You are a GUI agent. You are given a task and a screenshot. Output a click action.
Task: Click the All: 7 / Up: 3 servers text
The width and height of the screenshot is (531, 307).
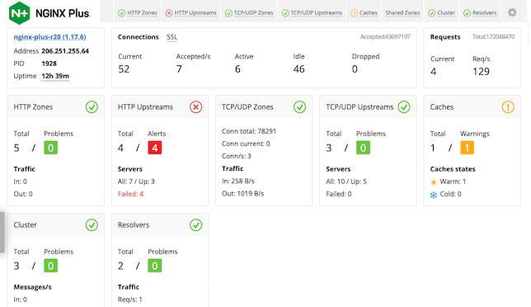pyautogui.click(x=136, y=182)
